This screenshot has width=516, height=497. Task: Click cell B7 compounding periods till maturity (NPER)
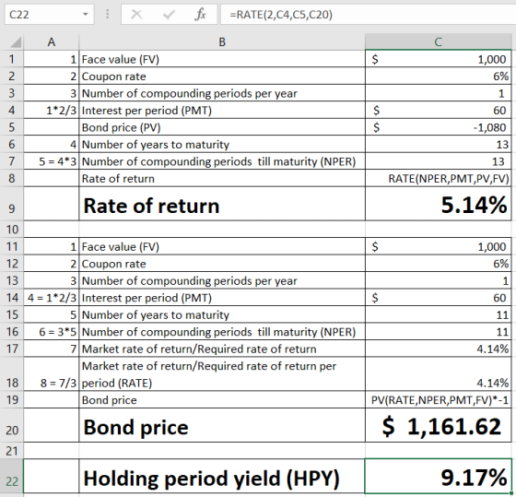point(222,161)
